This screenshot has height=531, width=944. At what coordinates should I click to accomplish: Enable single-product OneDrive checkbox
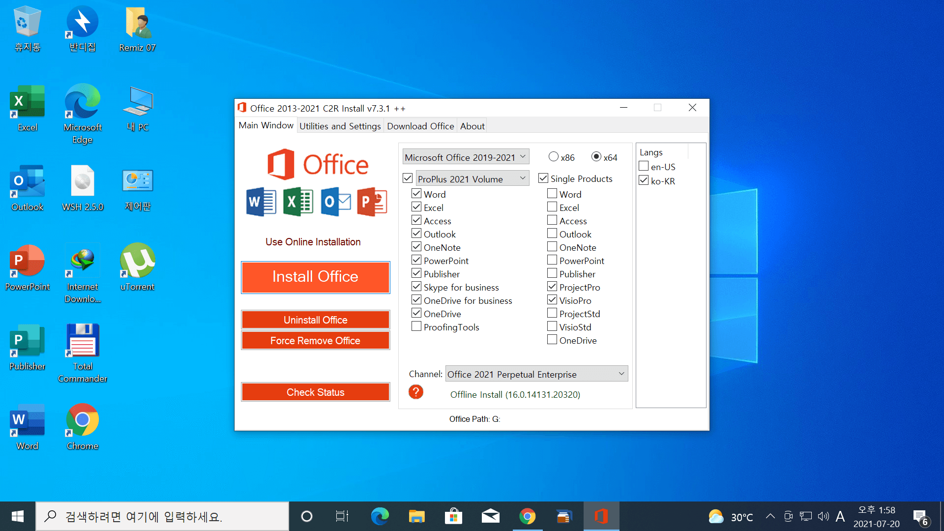(552, 340)
